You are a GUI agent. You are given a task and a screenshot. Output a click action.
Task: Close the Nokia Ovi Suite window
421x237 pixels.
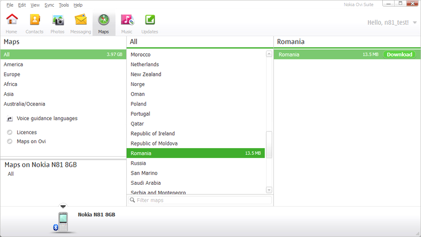click(x=413, y=3)
